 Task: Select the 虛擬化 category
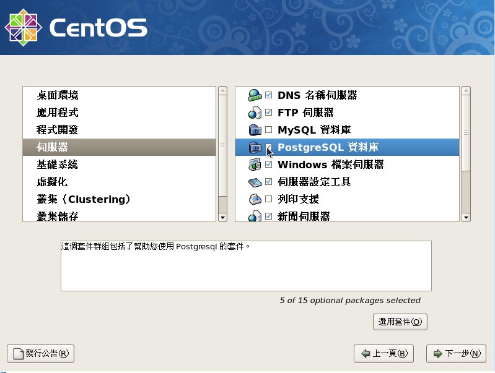tap(120, 182)
